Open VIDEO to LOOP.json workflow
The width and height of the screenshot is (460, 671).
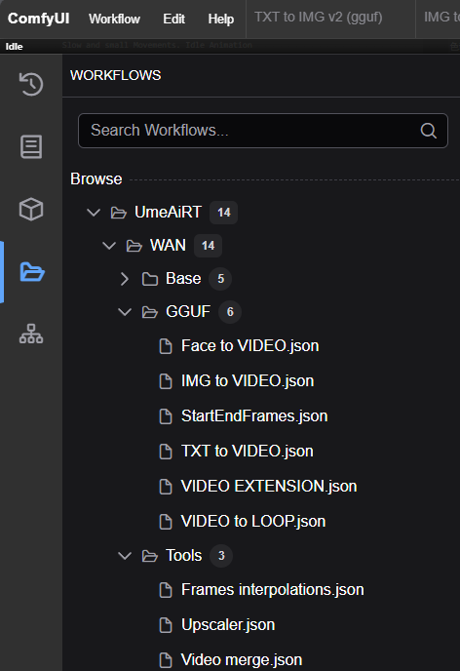click(x=253, y=521)
